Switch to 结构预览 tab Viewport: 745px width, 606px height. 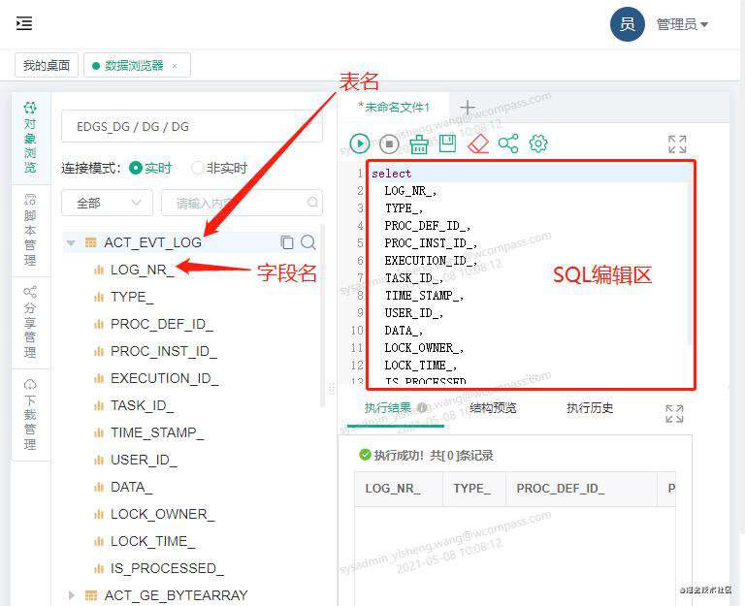tap(493, 407)
